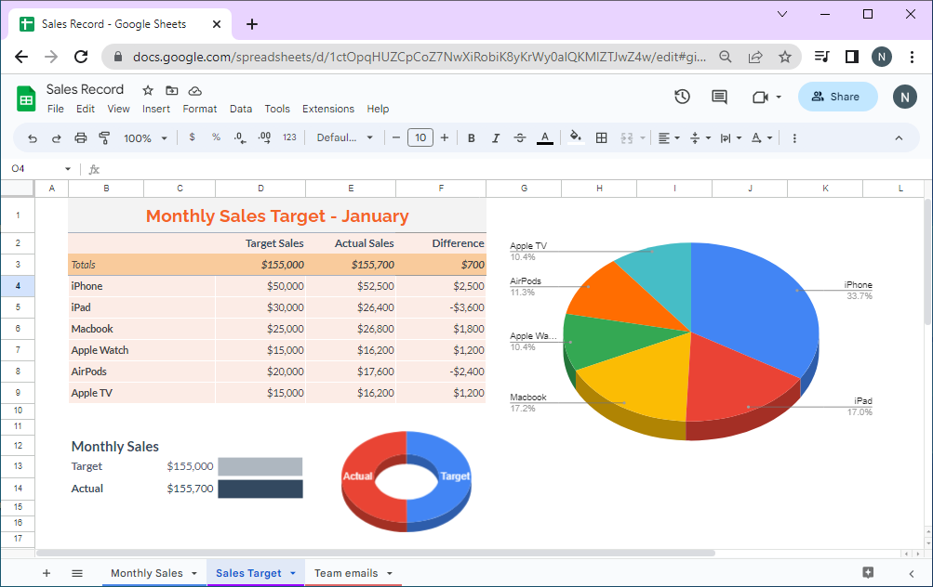The image size is (933, 587).
Task: Go to Sheets home via green logo
Action: pyautogui.click(x=26, y=98)
